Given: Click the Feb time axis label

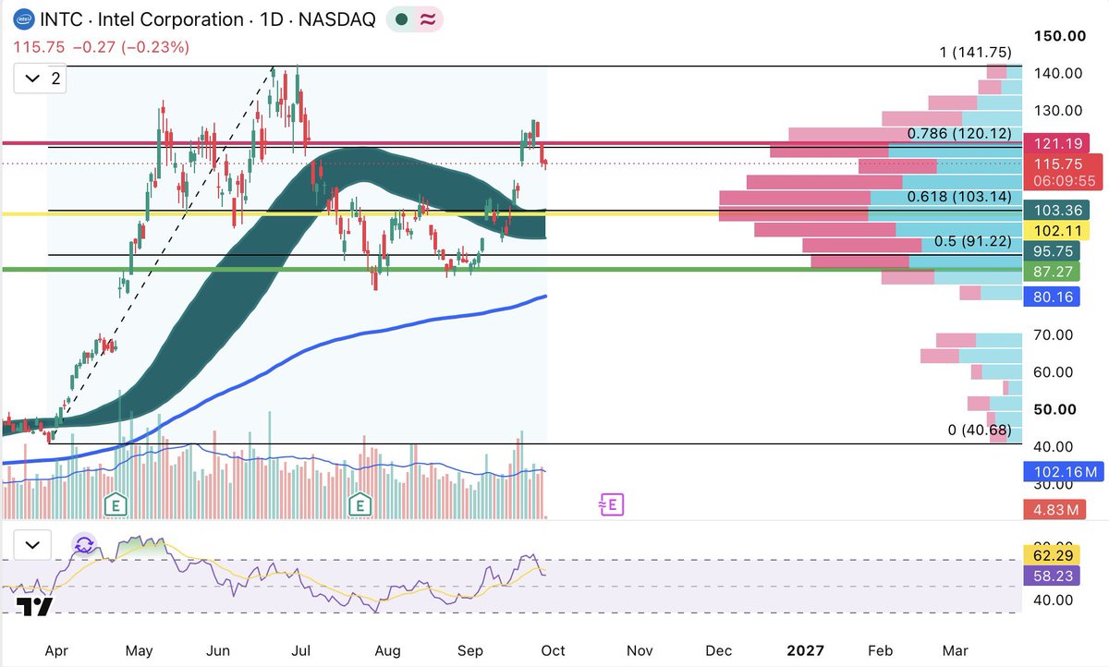Looking at the screenshot, I should pyautogui.click(x=881, y=651).
